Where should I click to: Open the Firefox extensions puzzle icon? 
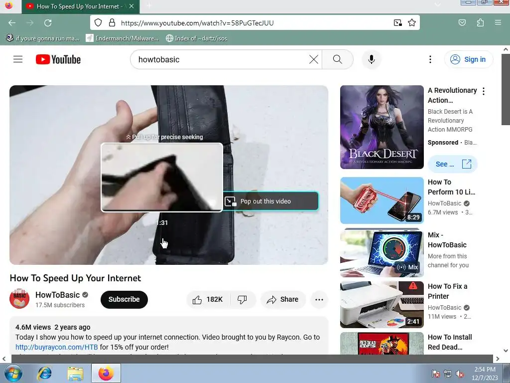pyautogui.click(x=480, y=22)
